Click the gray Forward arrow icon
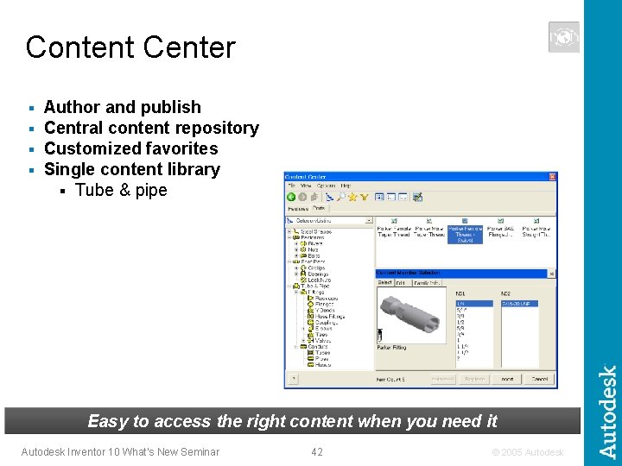Image resolution: width=622 pixels, height=466 pixels. click(x=302, y=197)
